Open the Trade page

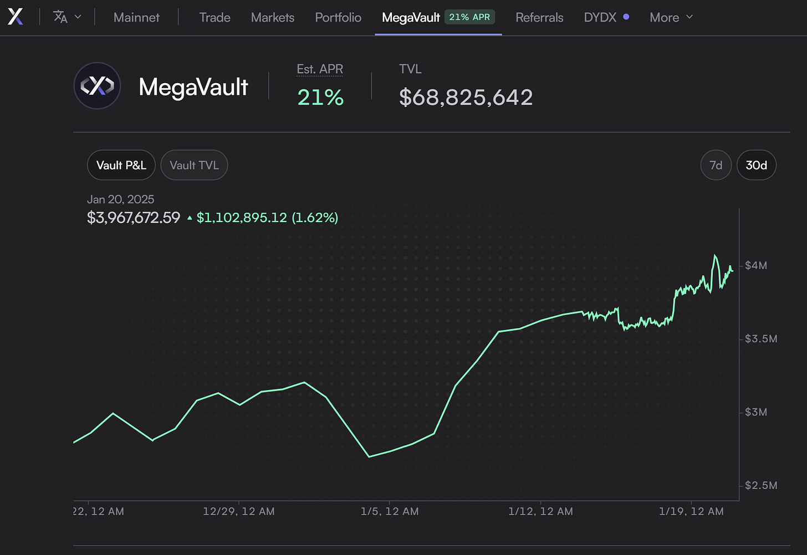[x=214, y=17]
